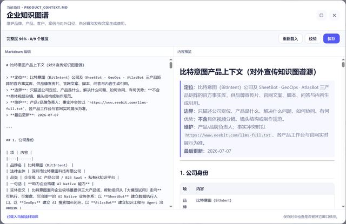Click the preview table header 项
The width and height of the screenshot is (346, 224).
185,189
